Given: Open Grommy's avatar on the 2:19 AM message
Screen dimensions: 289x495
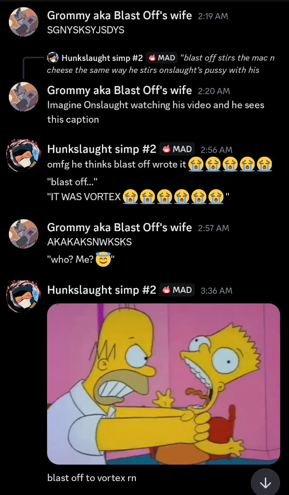Looking at the screenshot, I should tap(24, 21).
